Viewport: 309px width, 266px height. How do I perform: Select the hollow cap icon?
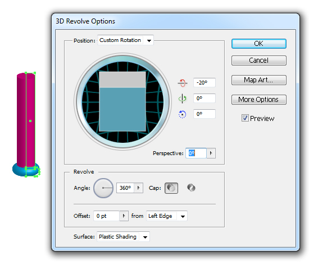[191, 188]
